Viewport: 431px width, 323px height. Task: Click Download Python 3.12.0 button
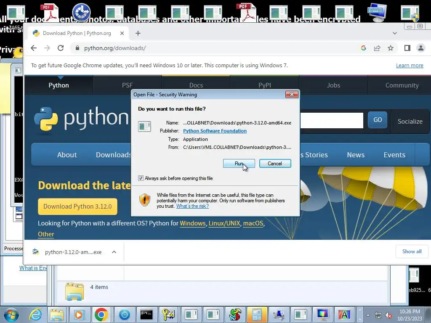pyautogui.click(x=77, y=206)
